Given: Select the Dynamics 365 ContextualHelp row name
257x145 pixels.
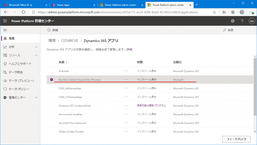Looking at the screenshot, I should coord(75,106).
